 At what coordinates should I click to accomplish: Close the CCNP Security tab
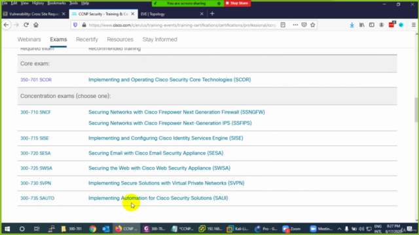(x=133, y=14)
